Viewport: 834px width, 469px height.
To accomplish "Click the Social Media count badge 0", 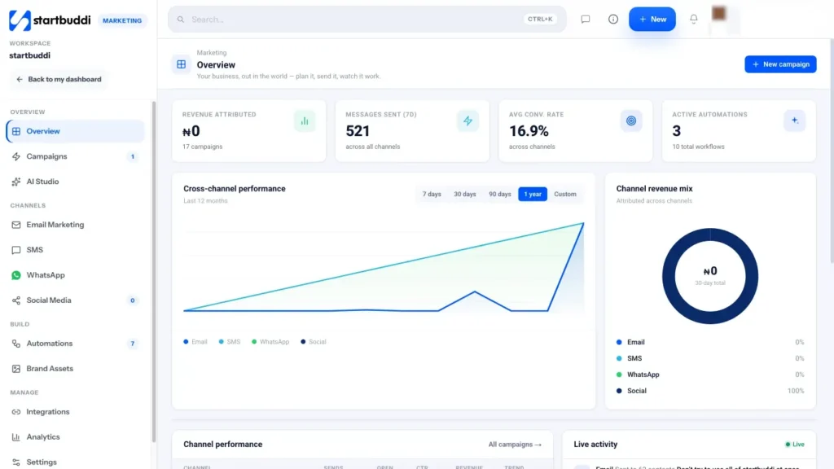I will [133, 300].
